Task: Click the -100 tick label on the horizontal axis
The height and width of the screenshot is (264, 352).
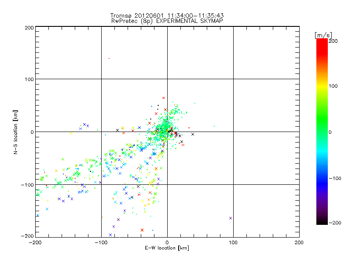Action: point(101,242)
